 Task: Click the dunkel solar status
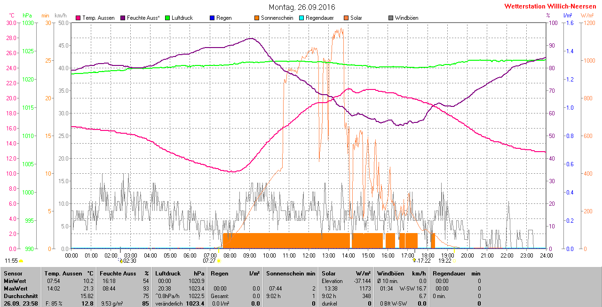point(330,304)
